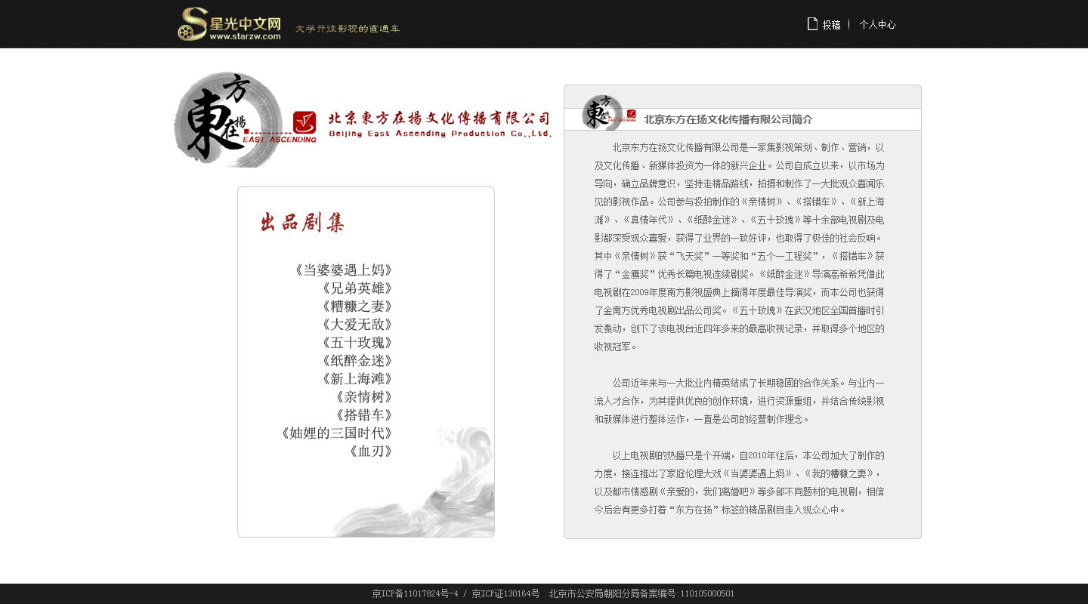Click the paragraph starting 以上电视剧的热播只是个开端
1088x604 pixels.
pyautogui.click(x=739, y=482)
